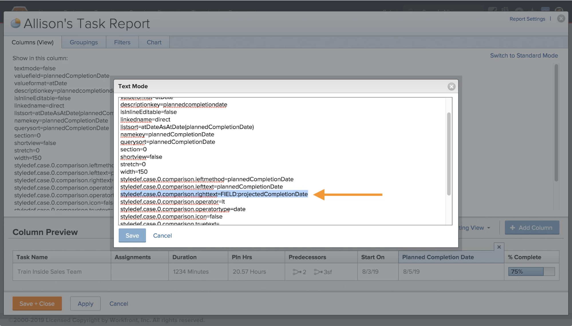This screenshot has height=326, width=572.
Task: Open the existing View dropdown arrow
Action: click(489, 228)
